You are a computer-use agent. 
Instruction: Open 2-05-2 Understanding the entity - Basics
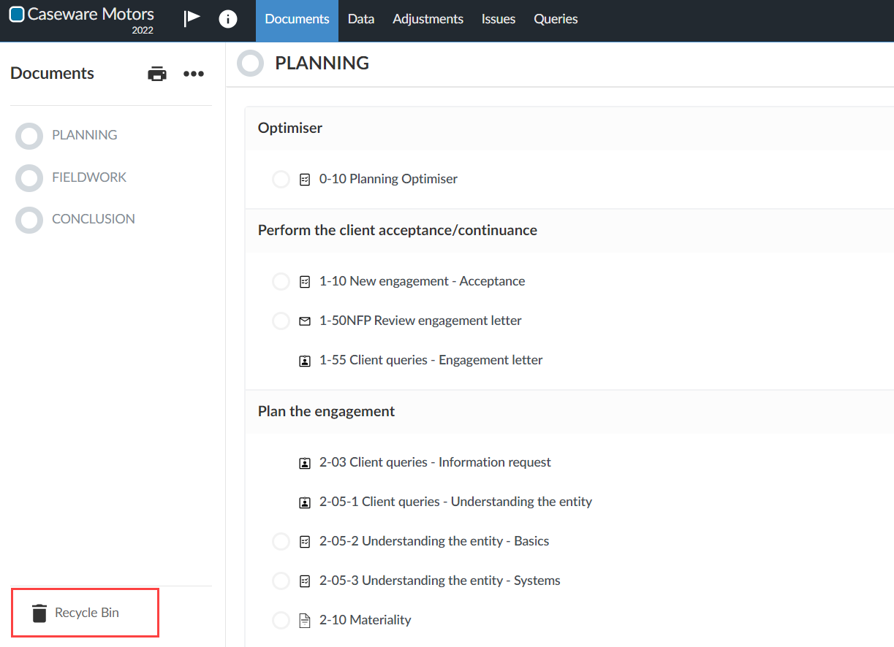click(x=433, y=541)
